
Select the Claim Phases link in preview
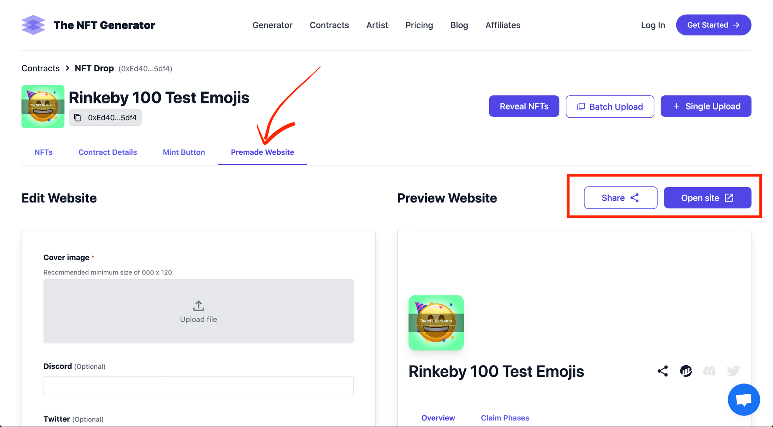[x=505, y=419]
